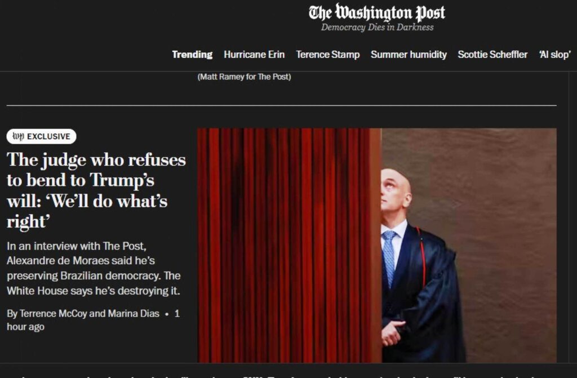This screenshot has height=378, width=577.
Task: Click the Trending label
Action: [x=192, y=55]
